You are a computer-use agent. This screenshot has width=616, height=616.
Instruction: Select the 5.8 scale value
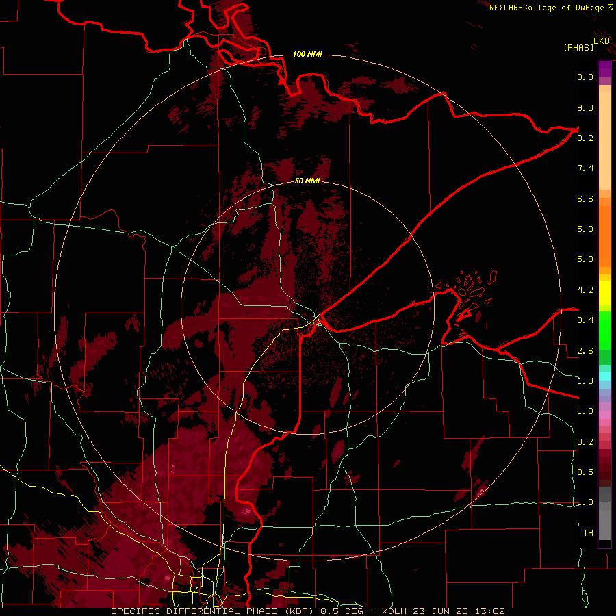coord(585,229)
